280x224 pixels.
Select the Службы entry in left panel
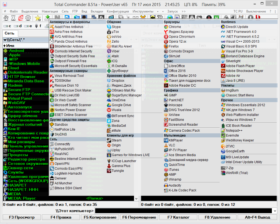click(15, 172)
